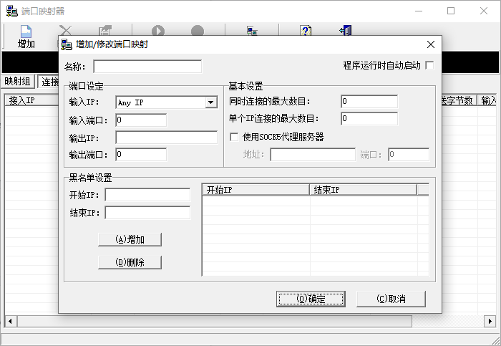The width and height of the screenshot is (501, 346).
Task: Click the dialog title bar computer icon
Action: coord(67,44)
